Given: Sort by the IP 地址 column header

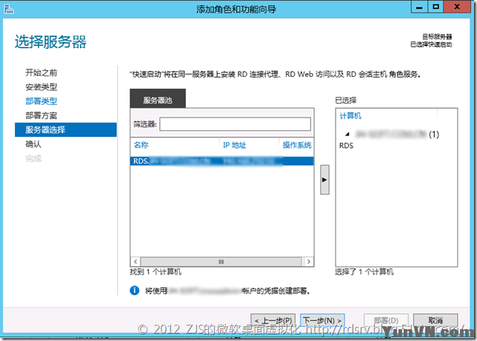Looking at the screenshot, I should click(x=234, y=145).
